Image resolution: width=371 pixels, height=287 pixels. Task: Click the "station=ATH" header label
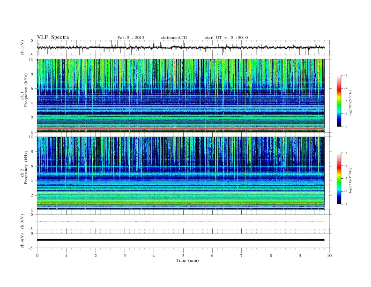[x=174, y=38]
